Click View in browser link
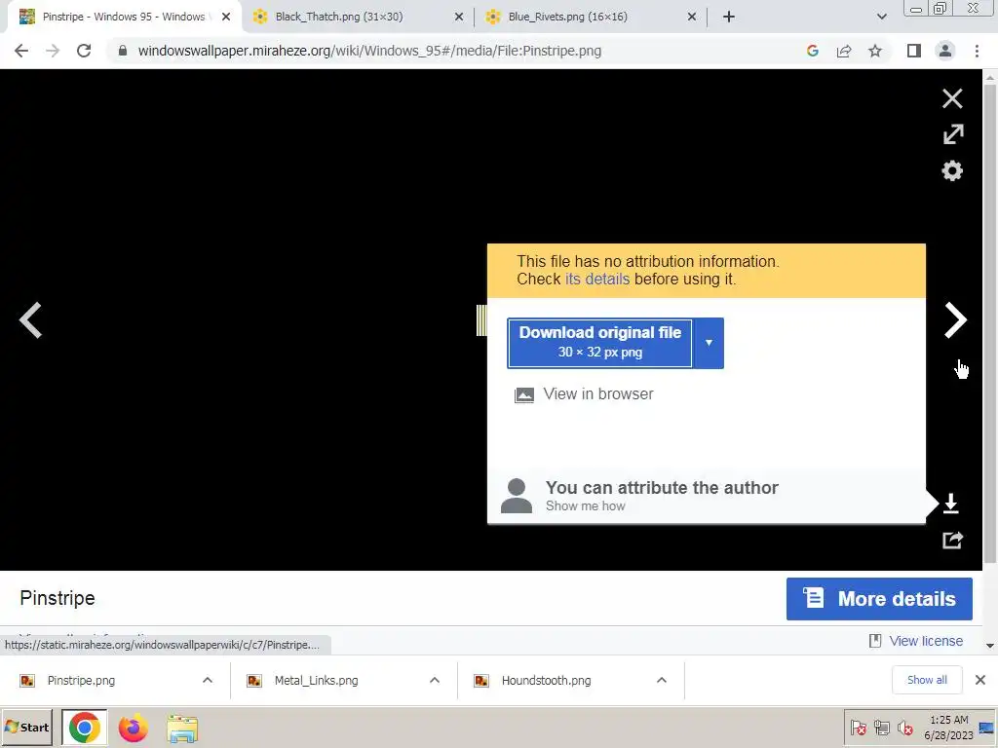Image resolution: width=998 pixels, height=748 pixels. pyautogui.click(x=598, y=394)
